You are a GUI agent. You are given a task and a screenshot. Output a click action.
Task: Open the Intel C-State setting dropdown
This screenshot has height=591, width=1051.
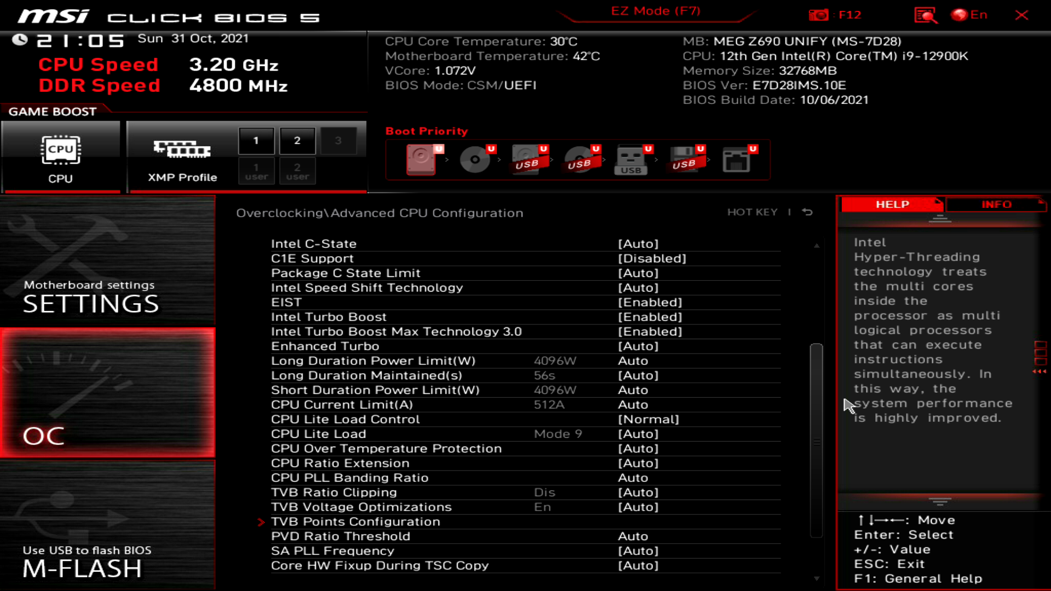click(x=639, y=244)
